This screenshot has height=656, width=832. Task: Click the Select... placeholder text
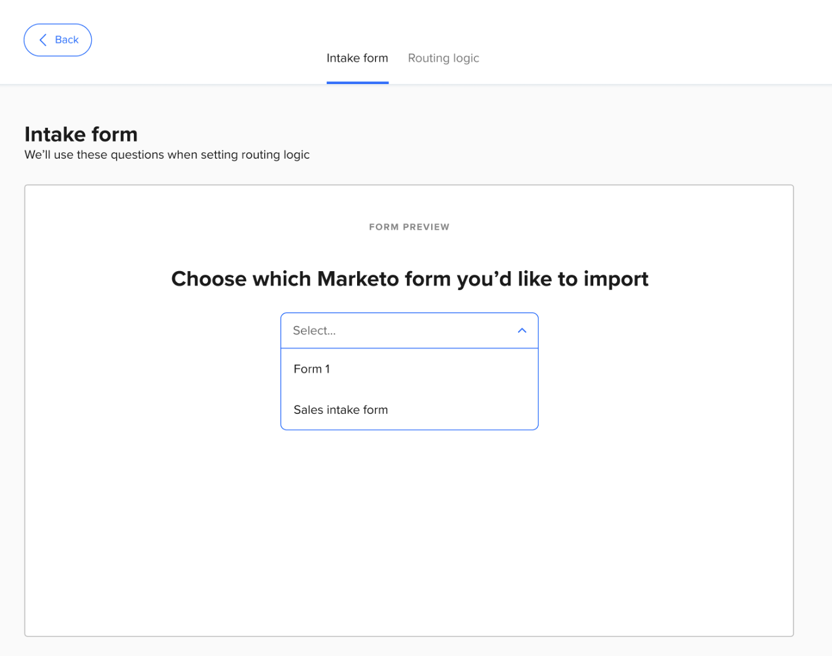(314, 330)
